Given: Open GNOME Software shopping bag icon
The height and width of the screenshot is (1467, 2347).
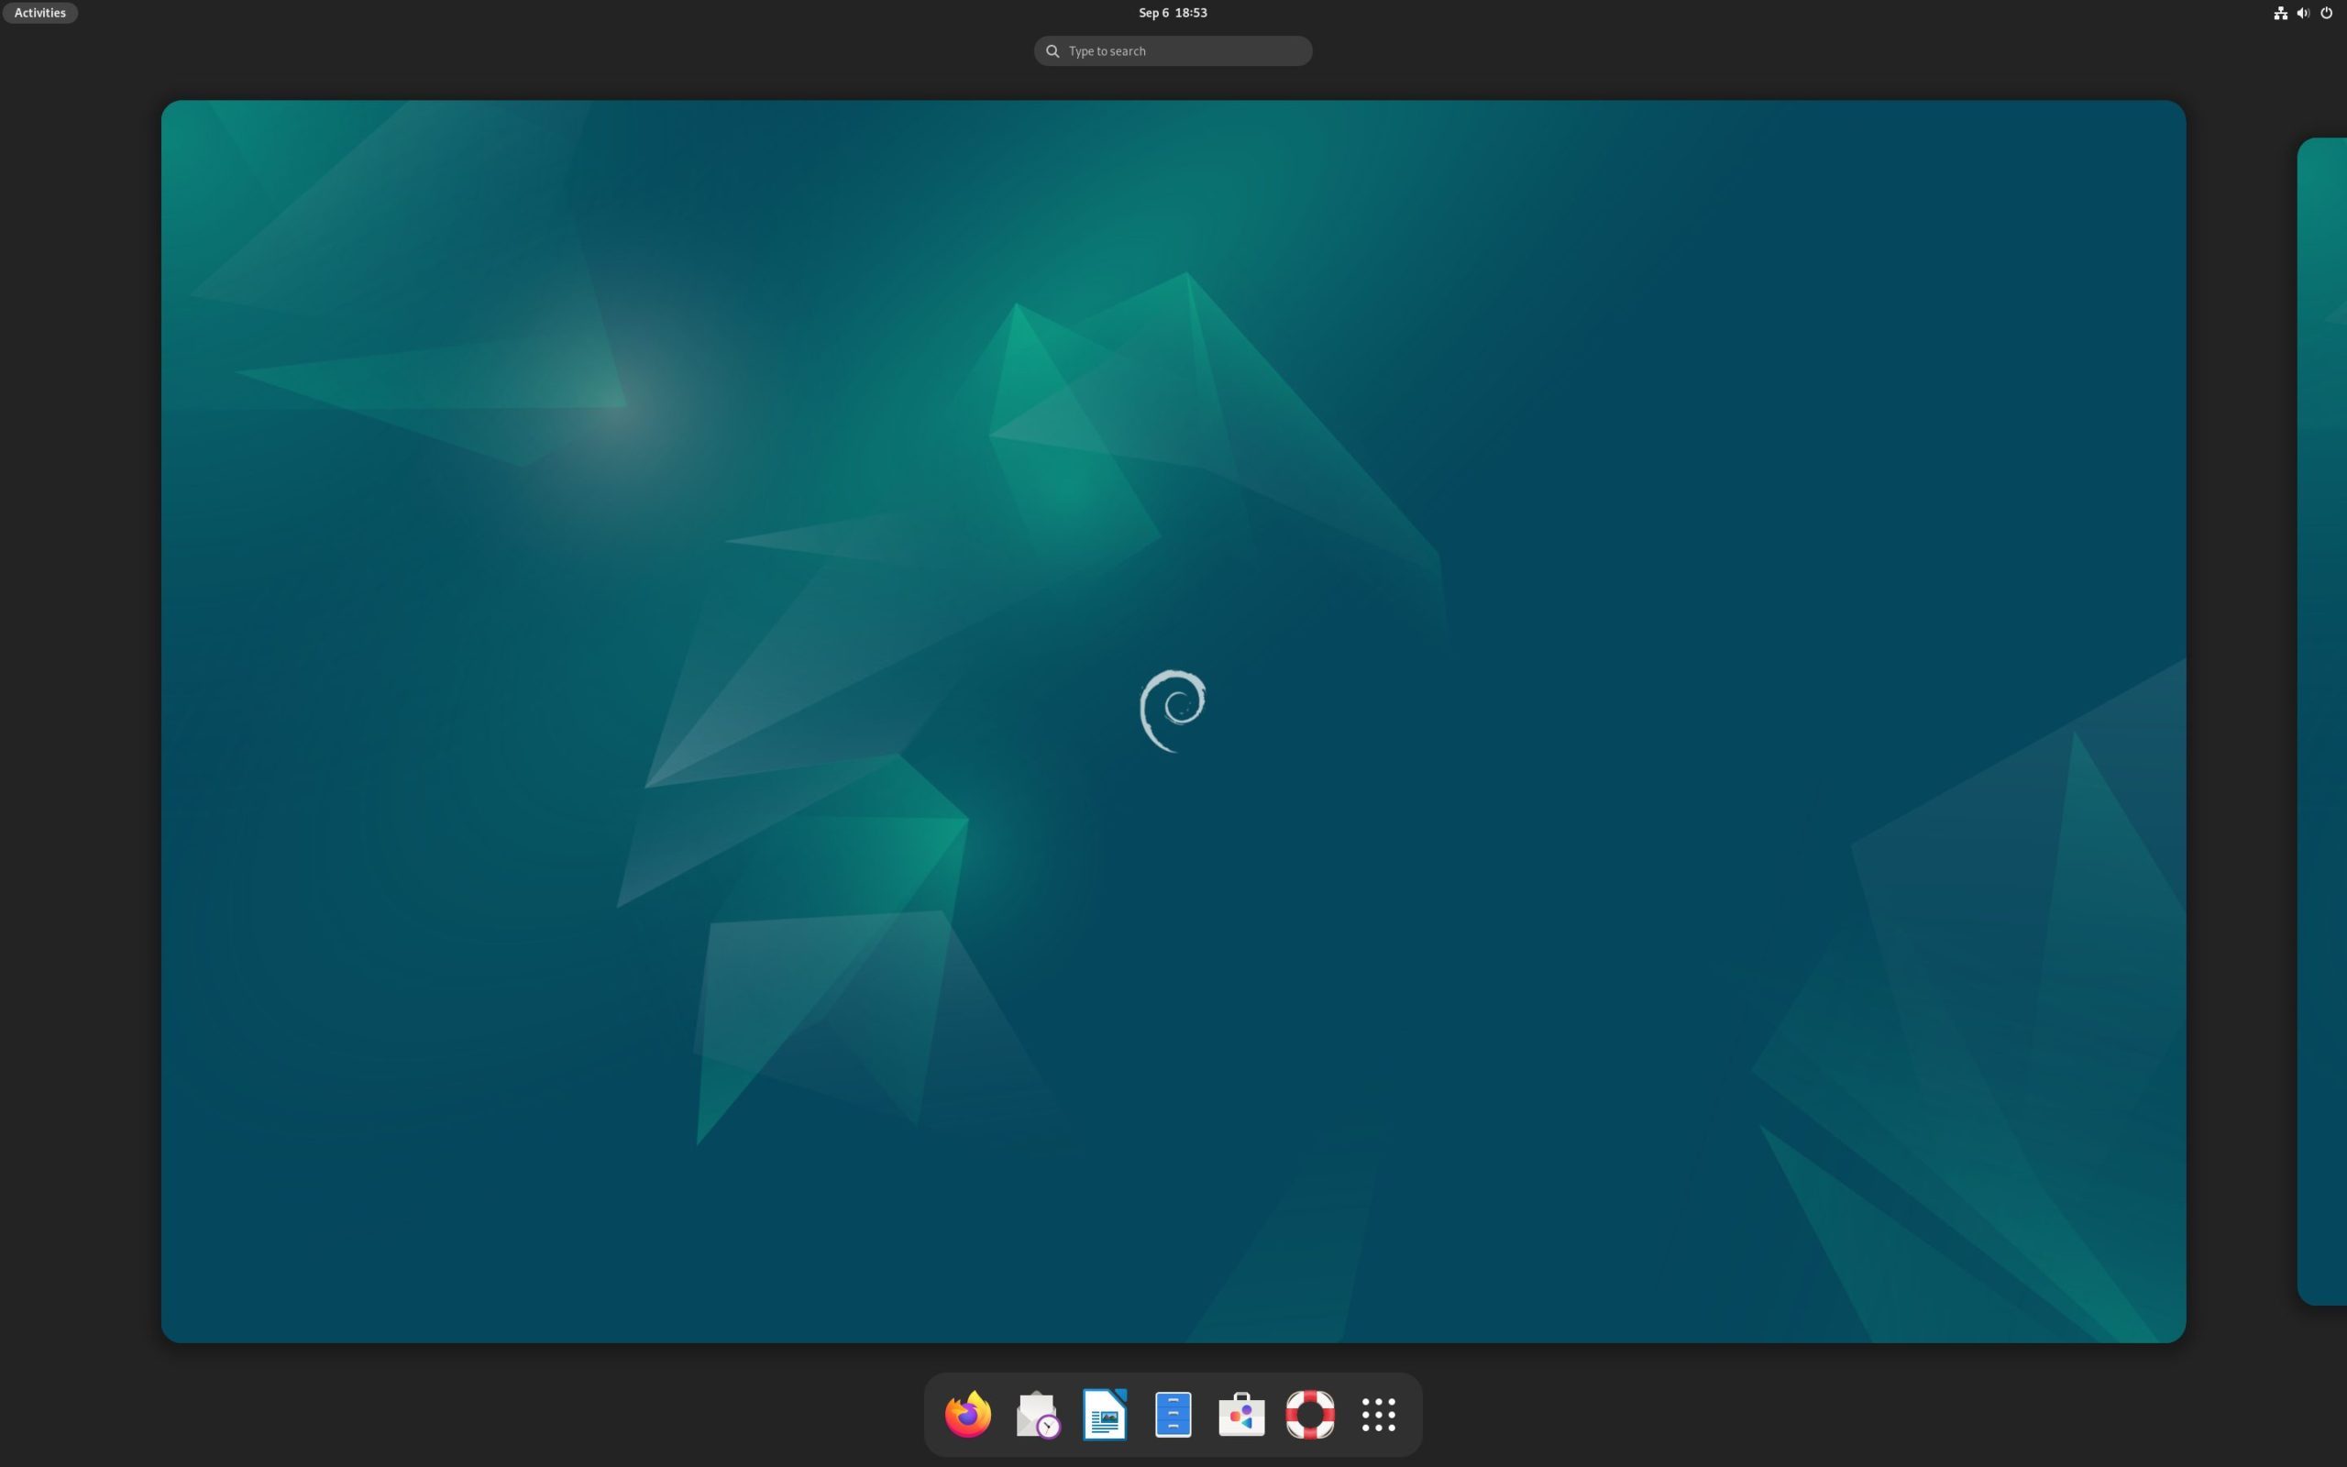Looking at the screenshot, I should point(1241,1415).
